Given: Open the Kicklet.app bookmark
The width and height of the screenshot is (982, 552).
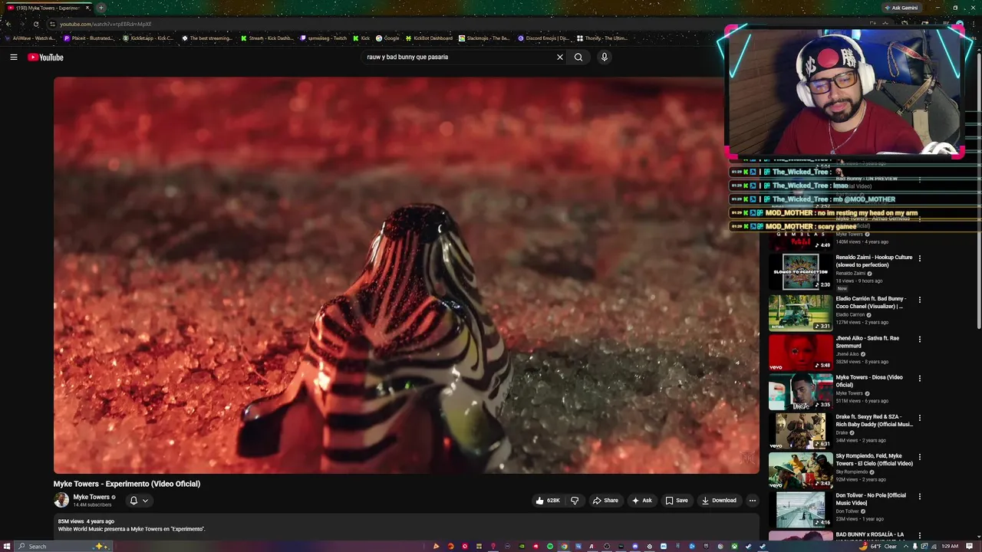Looking at the screenshot, I should click(149, 38).
